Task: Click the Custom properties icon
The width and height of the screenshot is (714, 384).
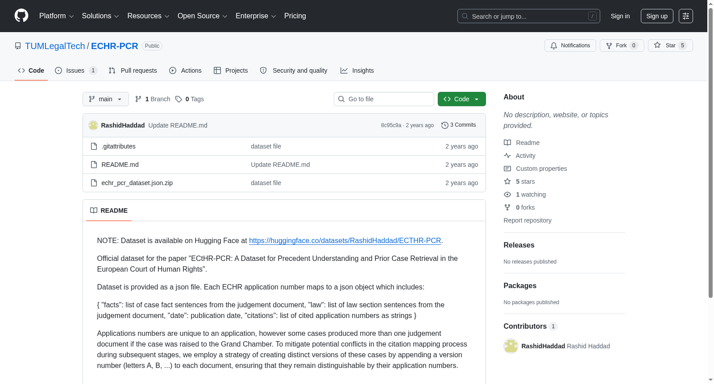Action: 507,169
